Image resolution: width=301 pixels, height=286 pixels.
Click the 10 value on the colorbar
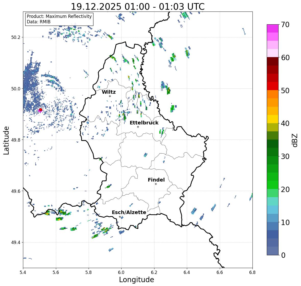pyautogui.click(x=285, y=222)
